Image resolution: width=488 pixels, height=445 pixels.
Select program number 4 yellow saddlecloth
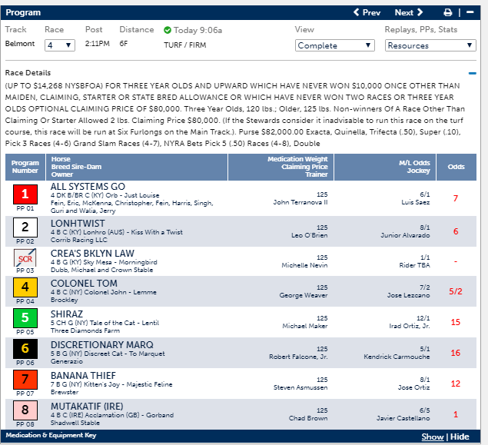[x=25, y=288]
